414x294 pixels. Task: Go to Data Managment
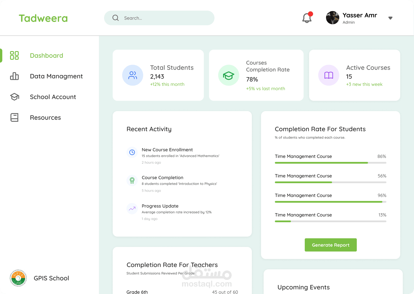[x=56, y=76]
